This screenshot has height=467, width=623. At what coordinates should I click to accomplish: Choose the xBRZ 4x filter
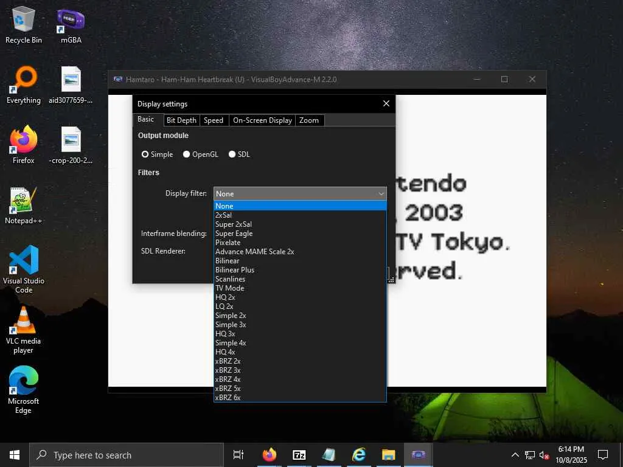click(x=300, y=379)
